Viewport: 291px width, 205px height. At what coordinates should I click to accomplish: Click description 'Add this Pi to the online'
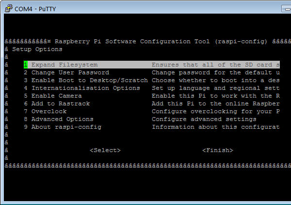click(x=200, y=103)
